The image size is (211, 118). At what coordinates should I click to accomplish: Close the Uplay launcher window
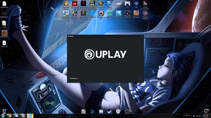(142, 36)
